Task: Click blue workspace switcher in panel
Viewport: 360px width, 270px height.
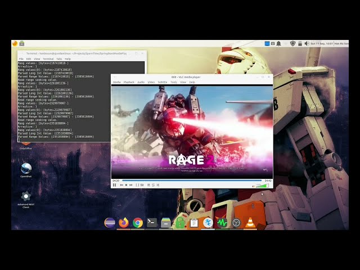Action: [267, 43]
